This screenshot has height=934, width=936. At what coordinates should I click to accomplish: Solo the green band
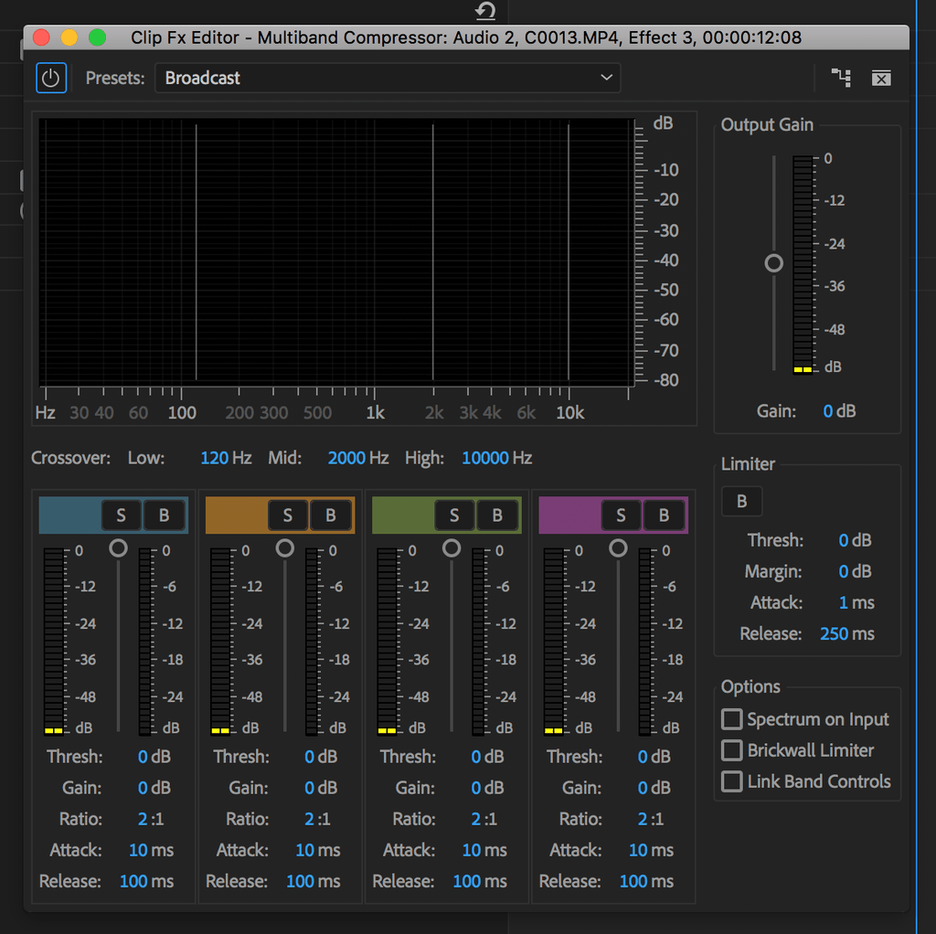click(x=454, y=515)
